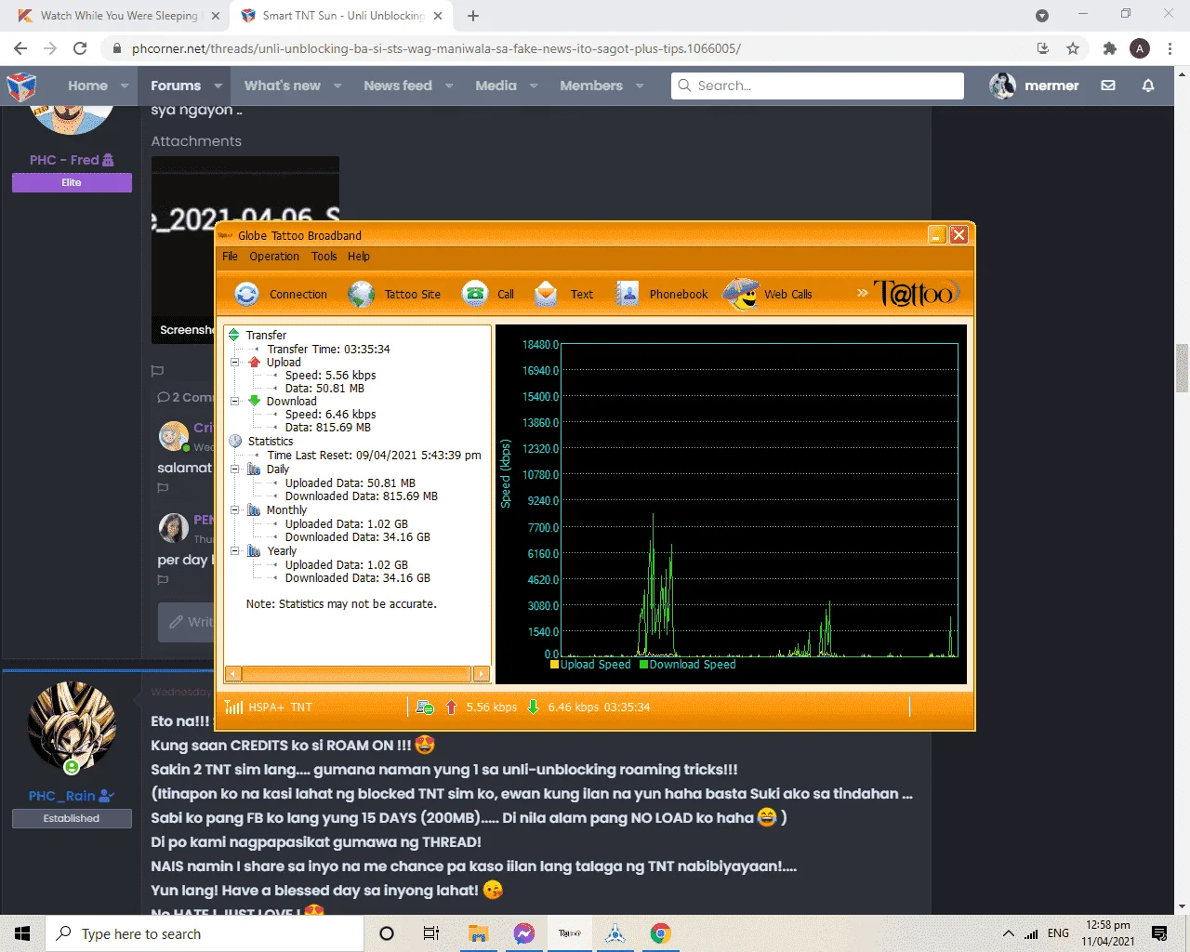Open the Media nav link
1190x952 pixels.
[496, 86]
